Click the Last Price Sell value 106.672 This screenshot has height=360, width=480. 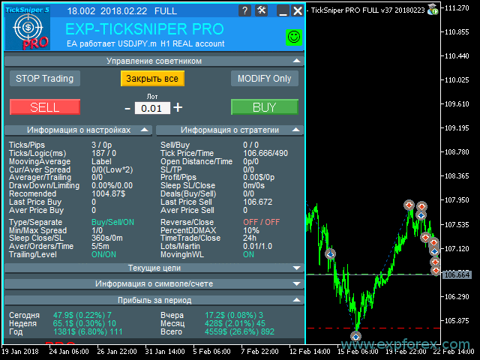tap(258, 202)
